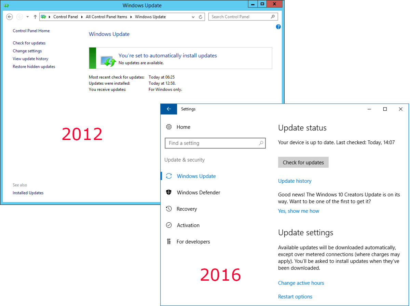Click the "Yes, show me how" link

[x=299, y=211]
